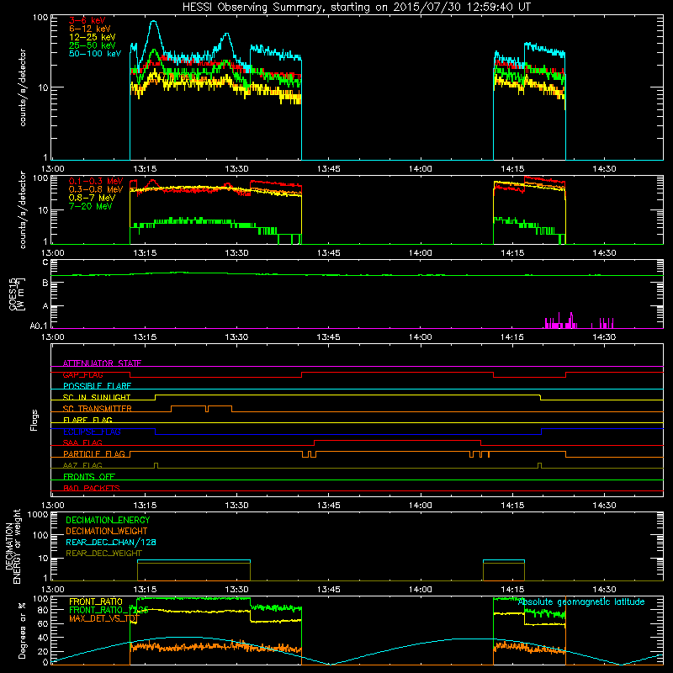
Task: Click the DECIMATION_WEIGHT legend entry
Action: 107,531
